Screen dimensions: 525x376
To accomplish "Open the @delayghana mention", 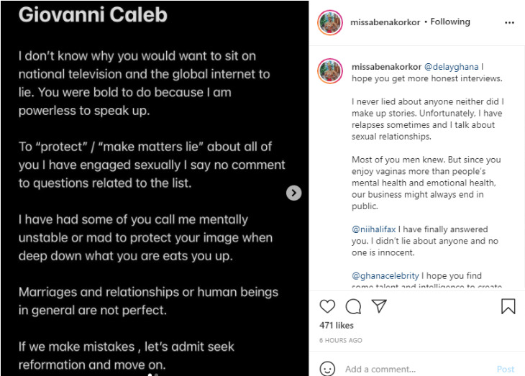I will tap(451, 67).
